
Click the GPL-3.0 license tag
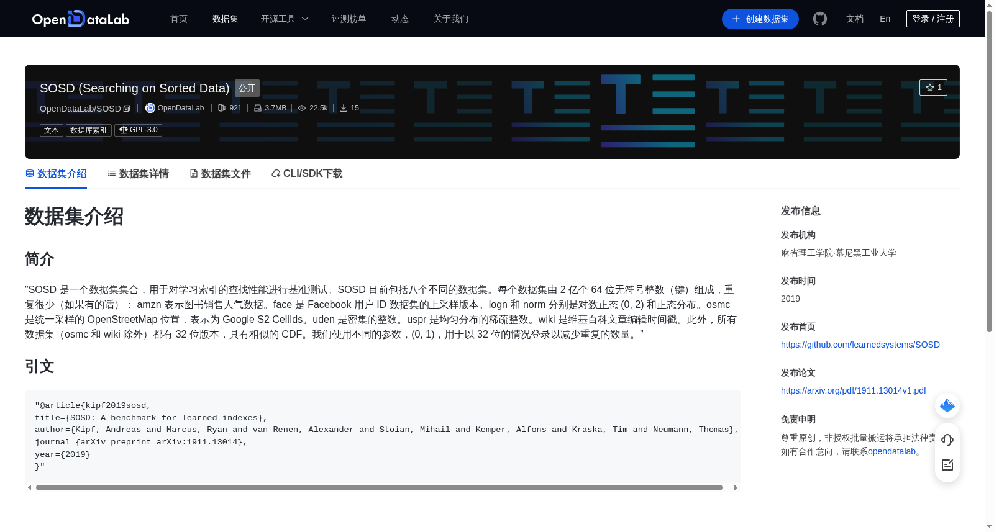coord(138,130)
